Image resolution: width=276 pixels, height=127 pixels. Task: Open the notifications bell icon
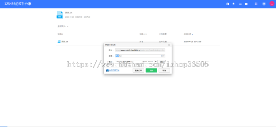(264, 4)
